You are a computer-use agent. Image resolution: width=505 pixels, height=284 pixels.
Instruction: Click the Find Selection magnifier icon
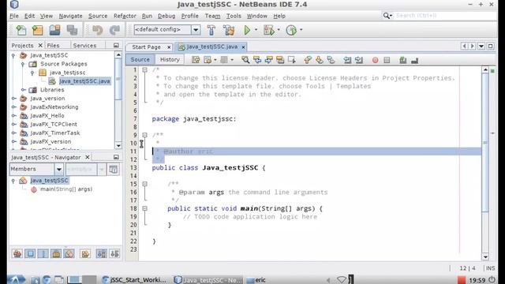pyautogui.click(x=245, y=60)
